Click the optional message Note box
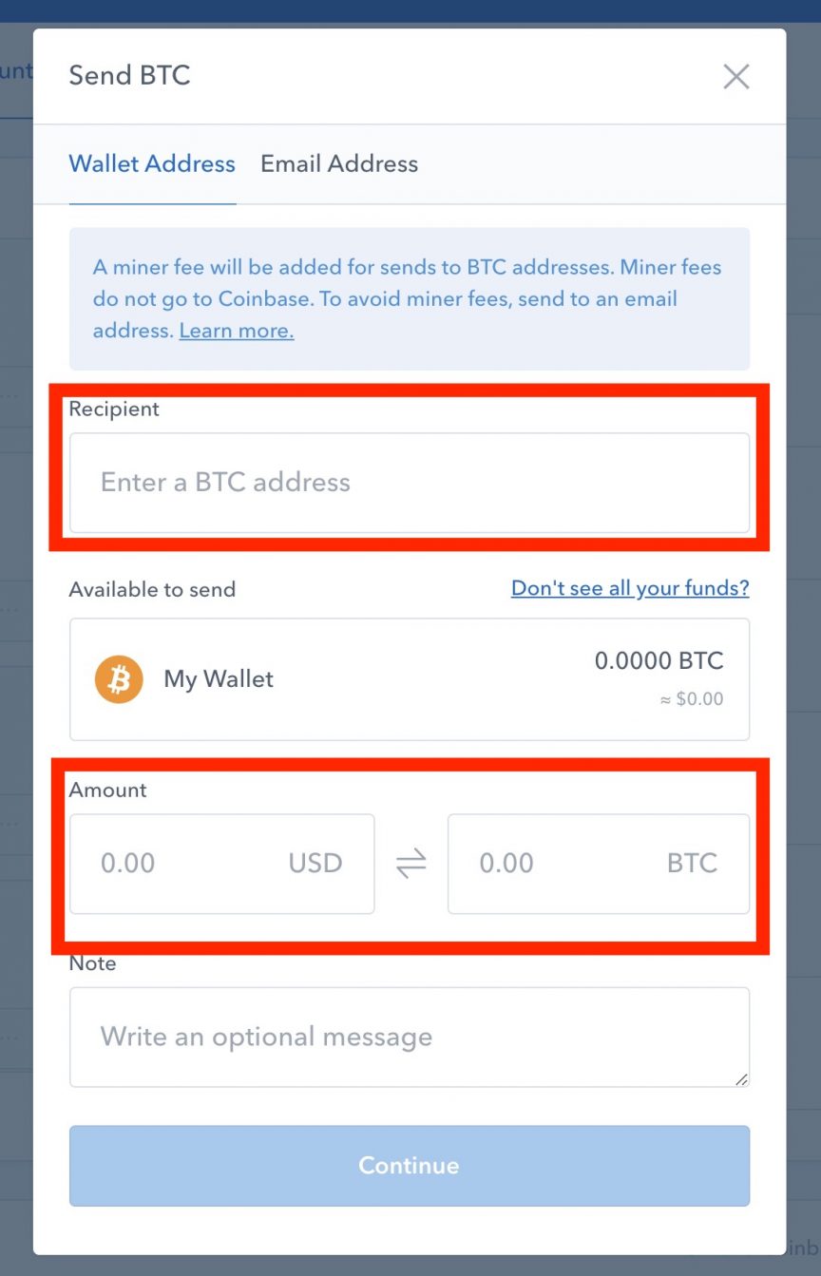Screen dimensions: 821x1276 pyautogui.click(x=410, y=1037)
